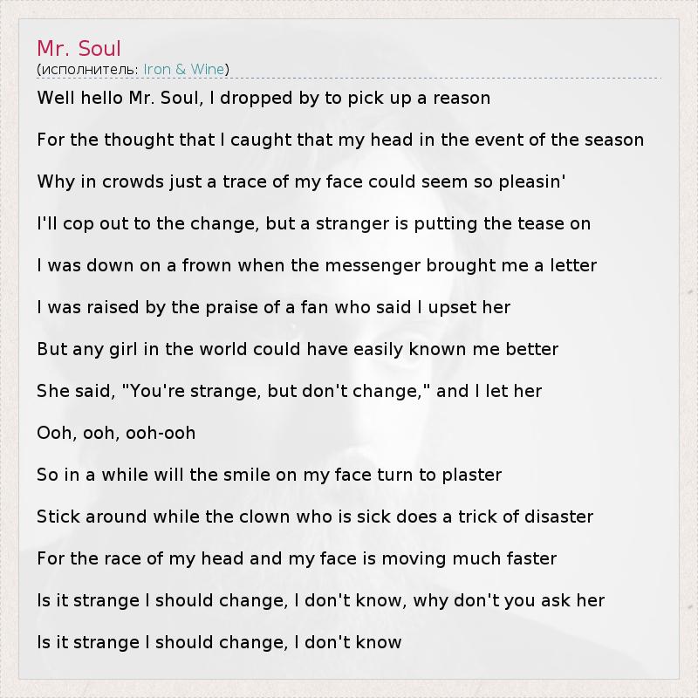Click the line 'I was down on a frown'
Viewport: 698px width, 698px height.
click(317, 265)
